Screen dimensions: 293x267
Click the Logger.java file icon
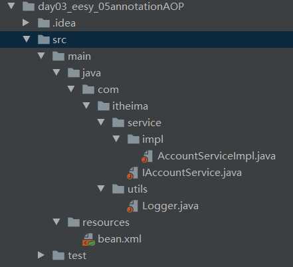(132, 206)
